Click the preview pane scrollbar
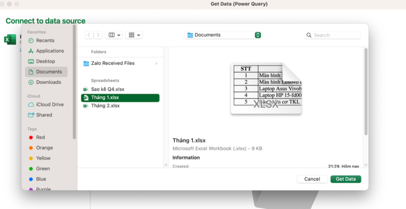Viewport: 406px width, 209px height. [366, 91]
